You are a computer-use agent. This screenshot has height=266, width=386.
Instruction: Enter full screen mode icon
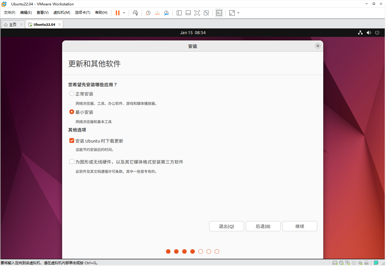(x=197, y=13)
